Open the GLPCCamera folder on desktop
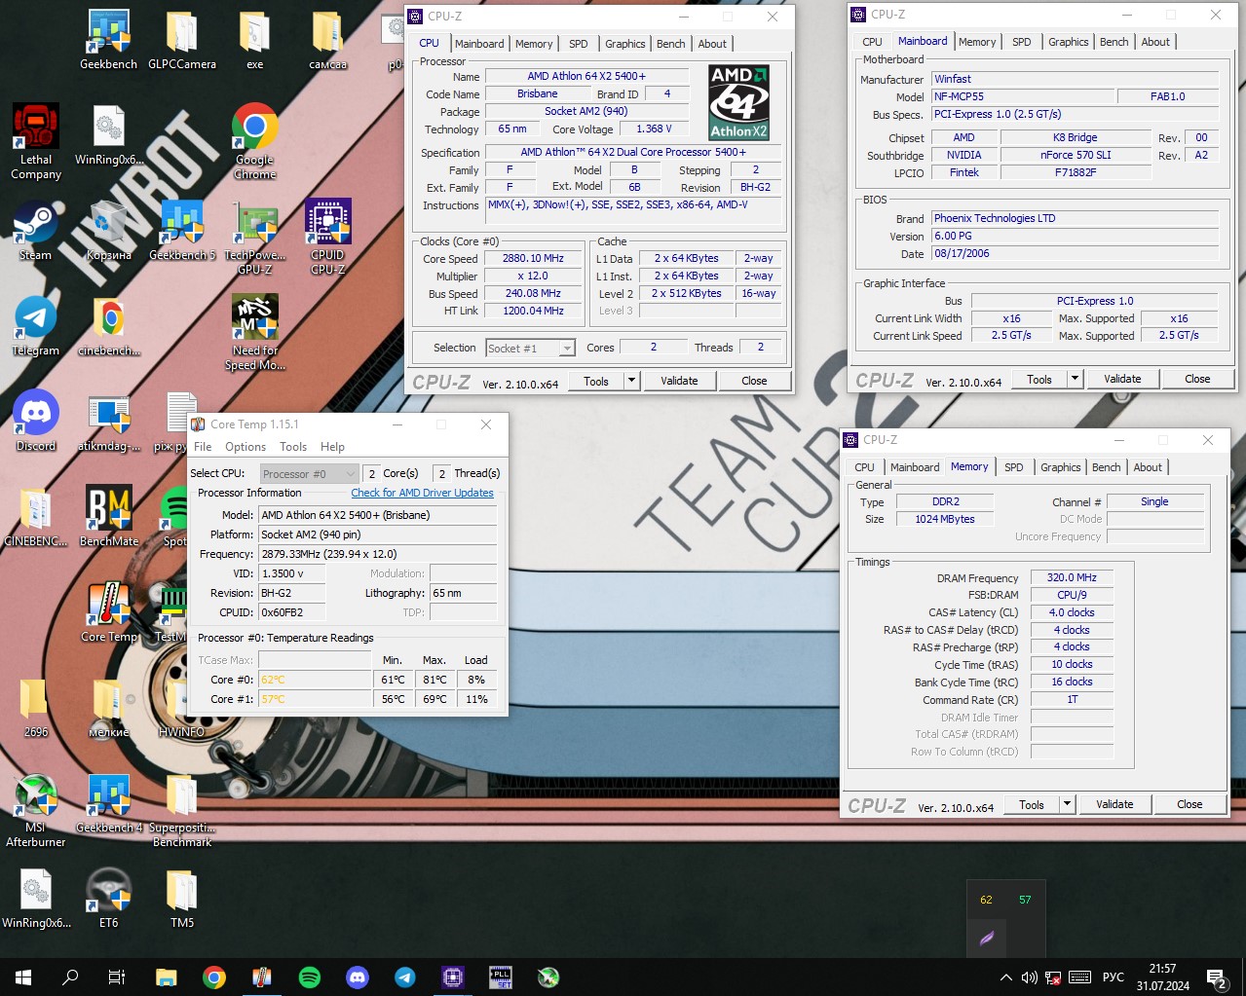 pyautogui.click(x=182, y=39)
